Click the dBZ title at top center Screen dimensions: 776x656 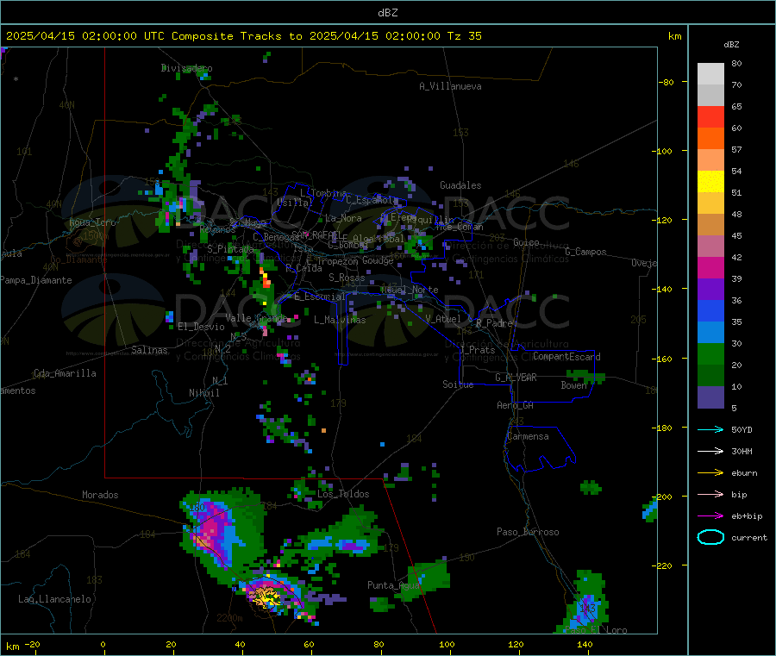[387, 13]
